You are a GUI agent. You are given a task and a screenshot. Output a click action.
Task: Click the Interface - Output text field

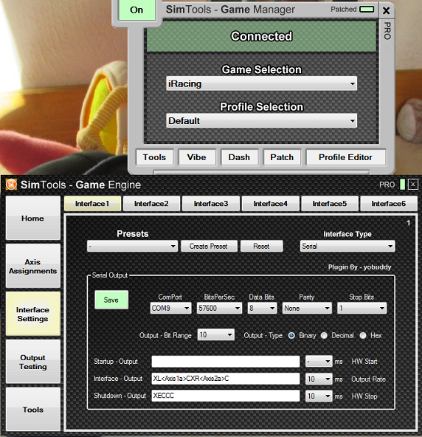225,379
